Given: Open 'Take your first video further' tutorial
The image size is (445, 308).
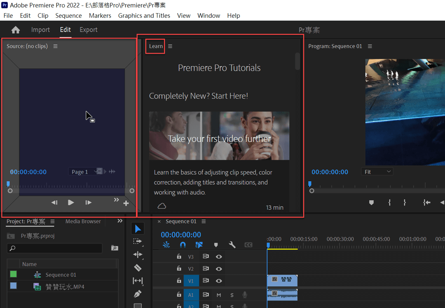Looking at the screenshot, I should pos(219,136).
